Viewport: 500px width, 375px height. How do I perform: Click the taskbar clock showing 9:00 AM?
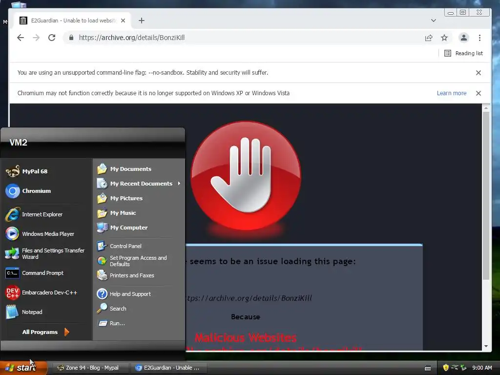[x=482, y=368]
